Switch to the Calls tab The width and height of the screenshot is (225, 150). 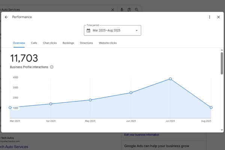34,43
